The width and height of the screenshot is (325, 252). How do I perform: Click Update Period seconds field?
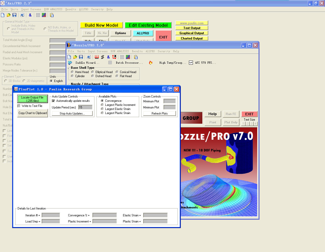tap(85, 107)
